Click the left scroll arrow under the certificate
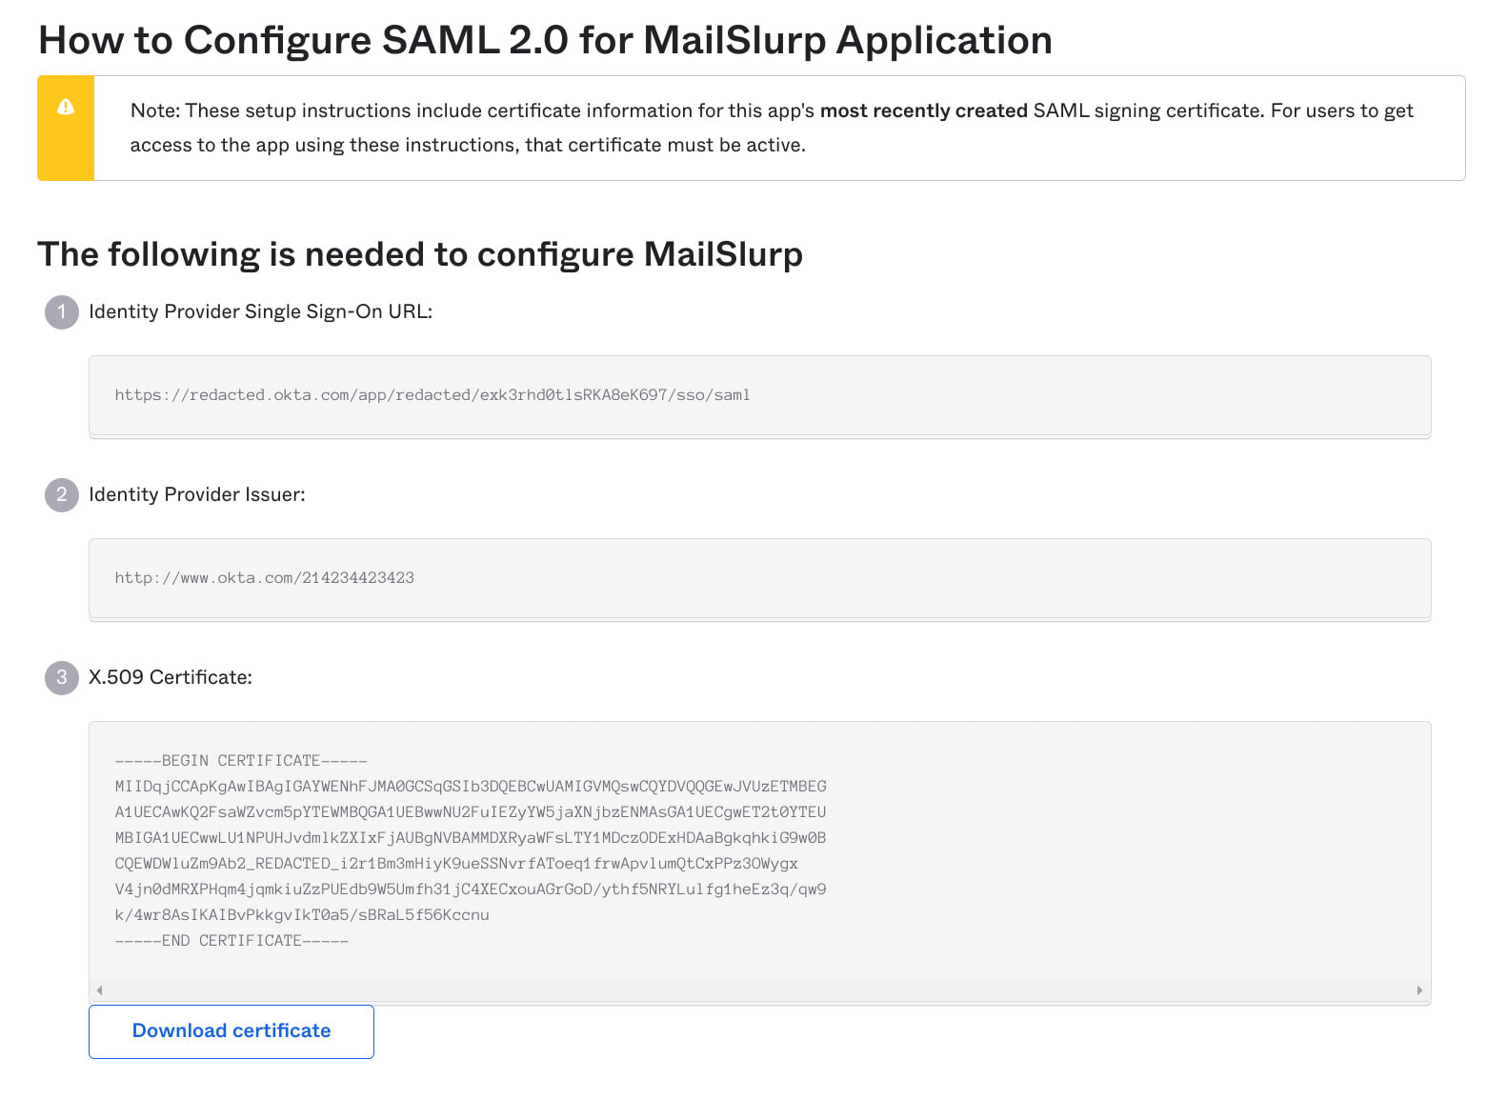Viewport: 1508px width, 1099px height. (99, 990)
